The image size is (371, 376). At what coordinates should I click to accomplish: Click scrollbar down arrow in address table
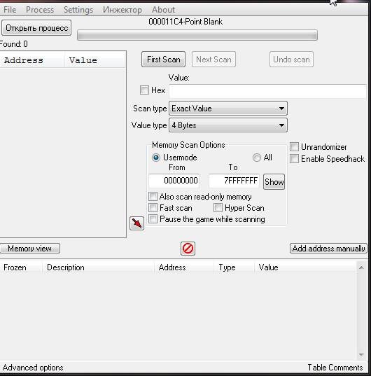pyautogui.click(x=361, y=354)
